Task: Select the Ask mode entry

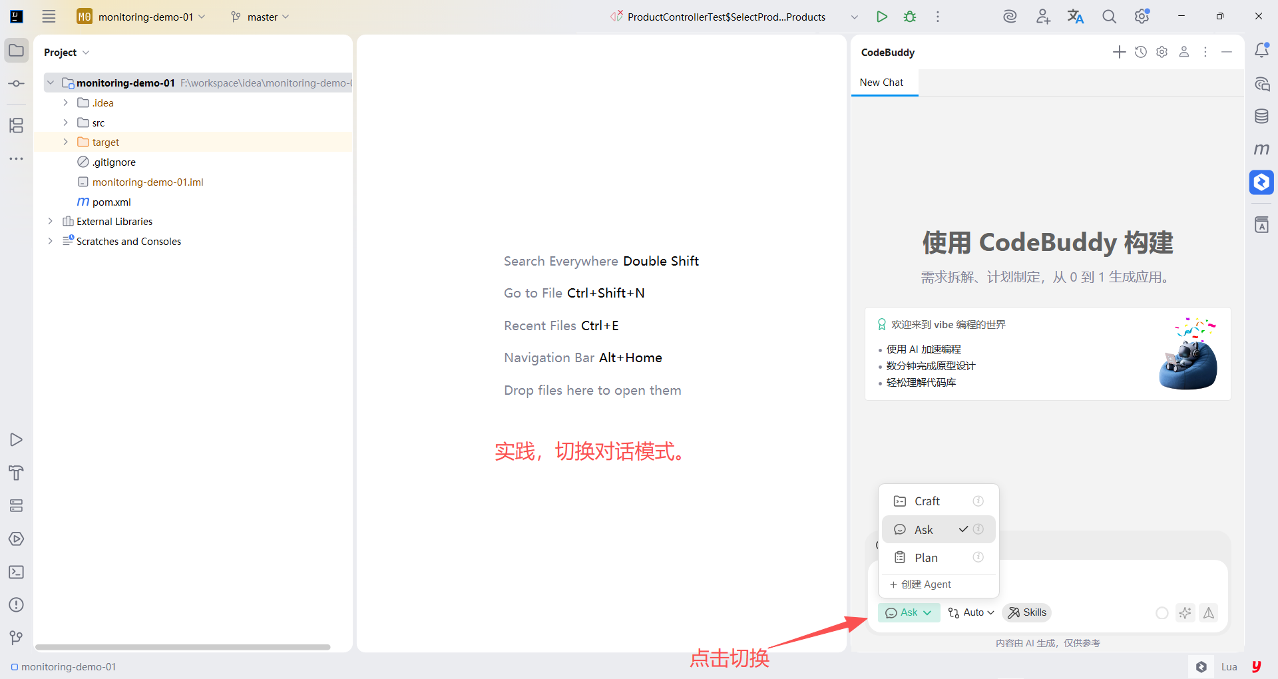Action: click(939, 529)
